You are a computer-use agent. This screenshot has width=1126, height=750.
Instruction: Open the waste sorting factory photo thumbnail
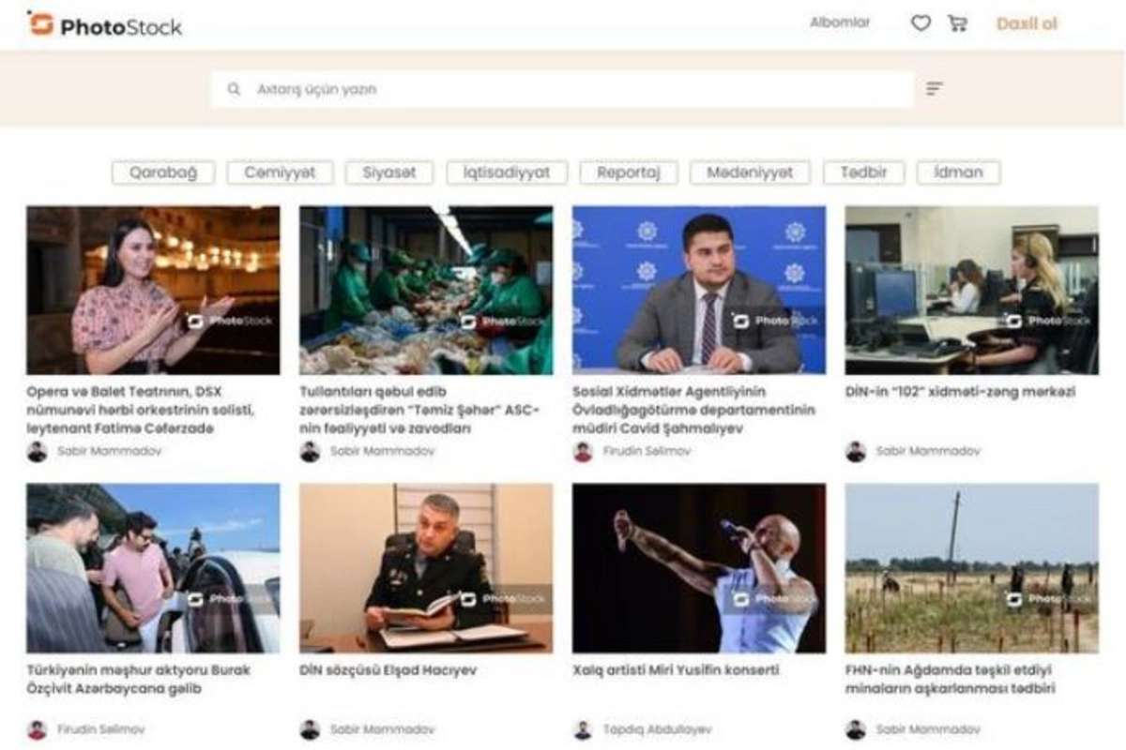click(x=426, y=291)
